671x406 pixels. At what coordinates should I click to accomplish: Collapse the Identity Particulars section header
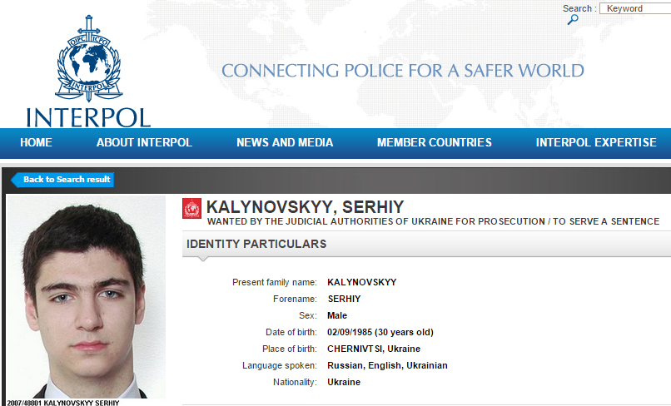click(256, 244)
